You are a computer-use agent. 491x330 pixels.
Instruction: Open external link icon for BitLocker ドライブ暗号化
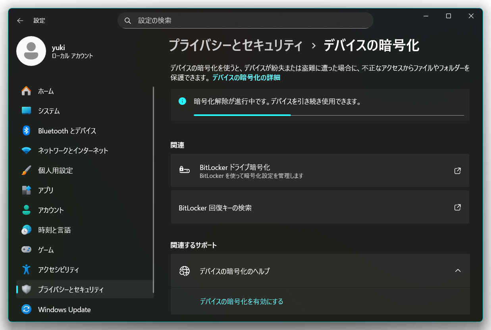click(x=457, y=171)
